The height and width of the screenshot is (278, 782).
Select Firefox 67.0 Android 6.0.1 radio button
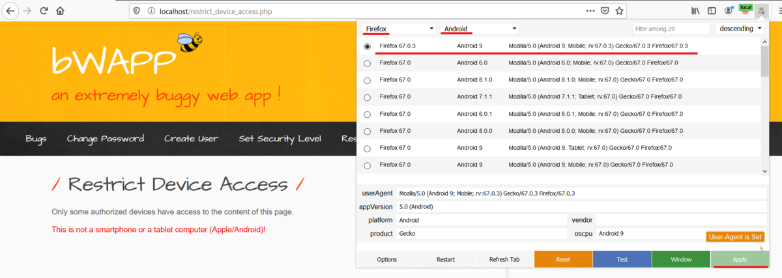(x=367, y=114)
